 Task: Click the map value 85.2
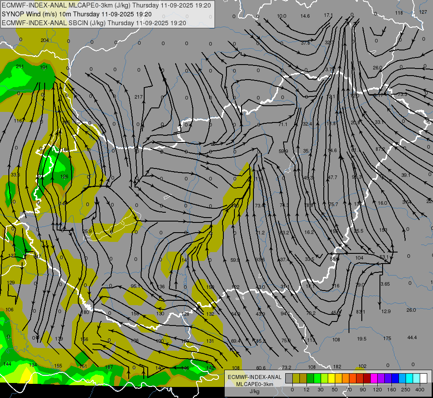[x=261, y=341]
